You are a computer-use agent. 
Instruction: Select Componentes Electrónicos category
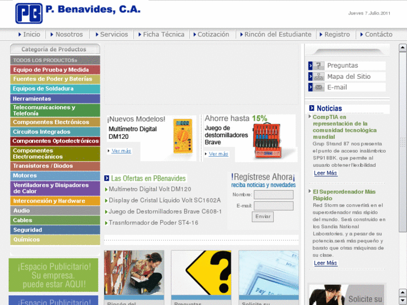click(55, 122)
